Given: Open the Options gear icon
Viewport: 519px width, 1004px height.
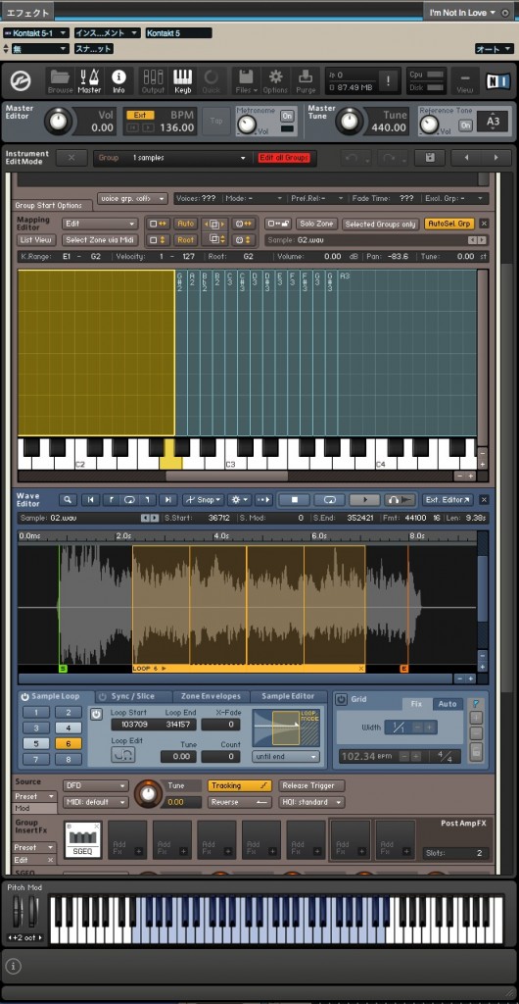Looking at the screenshot, I should [275, 81].
